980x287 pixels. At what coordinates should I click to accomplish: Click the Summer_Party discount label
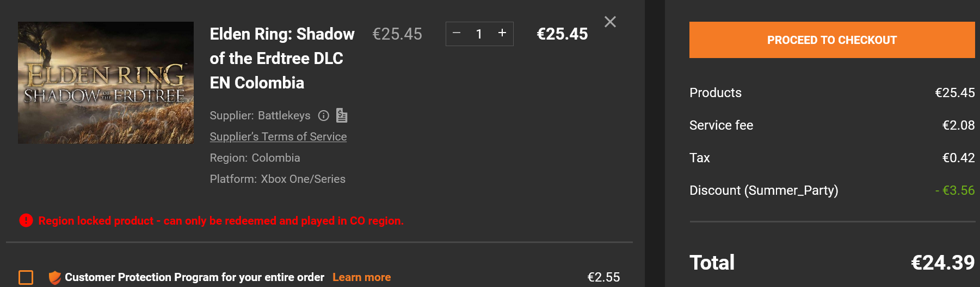click(x=763, y=190)
